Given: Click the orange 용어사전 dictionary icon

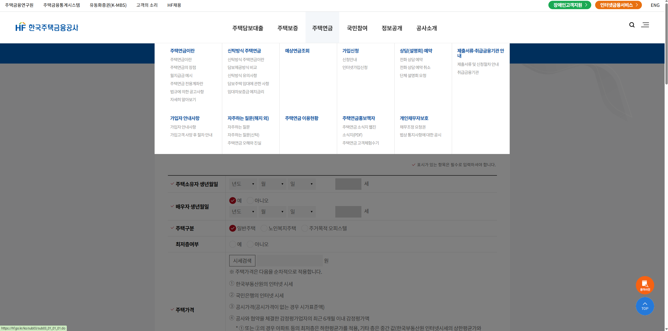Looking at the screenshot, I should 644,285.
